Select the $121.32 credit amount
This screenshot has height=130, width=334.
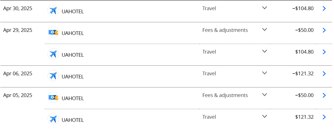304,117
